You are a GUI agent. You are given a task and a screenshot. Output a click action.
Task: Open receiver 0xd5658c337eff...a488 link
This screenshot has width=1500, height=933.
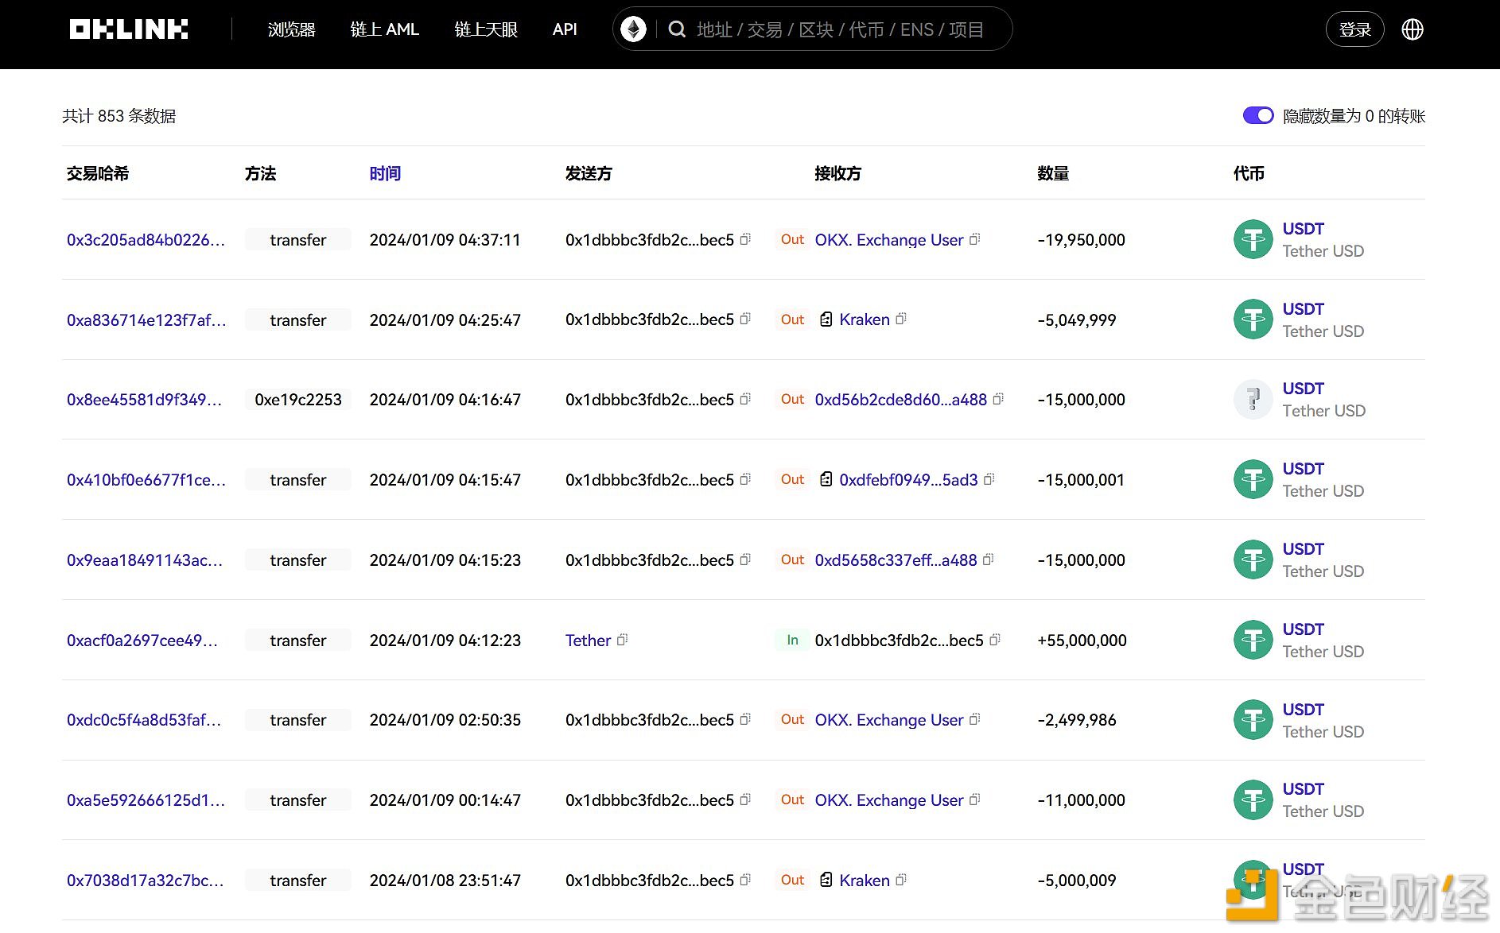point(896,559)
